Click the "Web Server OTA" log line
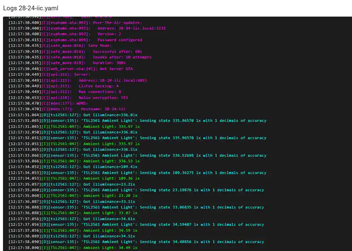352x251 pixels. [116, 69]
